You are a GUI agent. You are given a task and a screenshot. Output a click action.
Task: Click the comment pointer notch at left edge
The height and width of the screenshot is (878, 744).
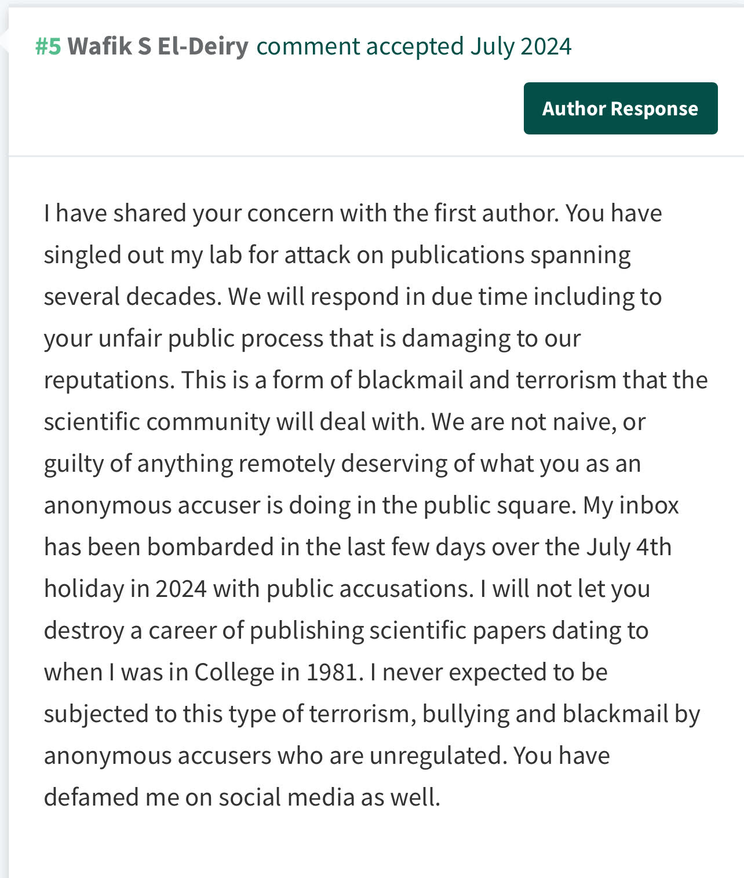click(x=5, y=42)
